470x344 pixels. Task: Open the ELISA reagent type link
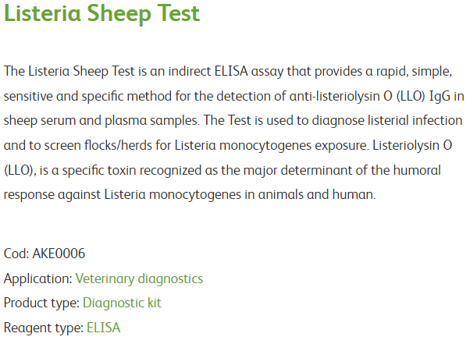103,328
